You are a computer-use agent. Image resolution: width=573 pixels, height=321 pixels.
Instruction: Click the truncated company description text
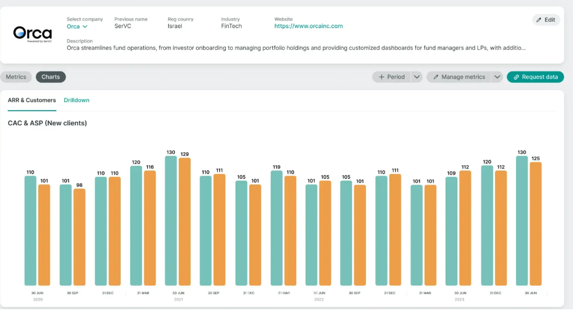click(296, 48)
